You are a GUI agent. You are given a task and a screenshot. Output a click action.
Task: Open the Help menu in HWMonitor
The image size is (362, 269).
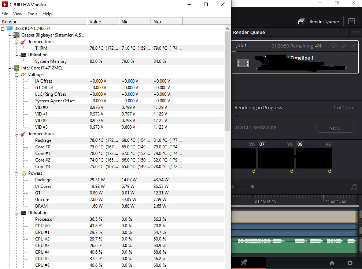(x=47, y=14)
